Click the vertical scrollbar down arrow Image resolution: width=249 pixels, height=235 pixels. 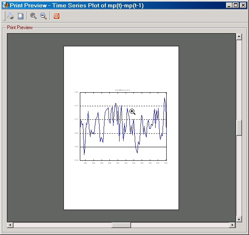(239, 219)
